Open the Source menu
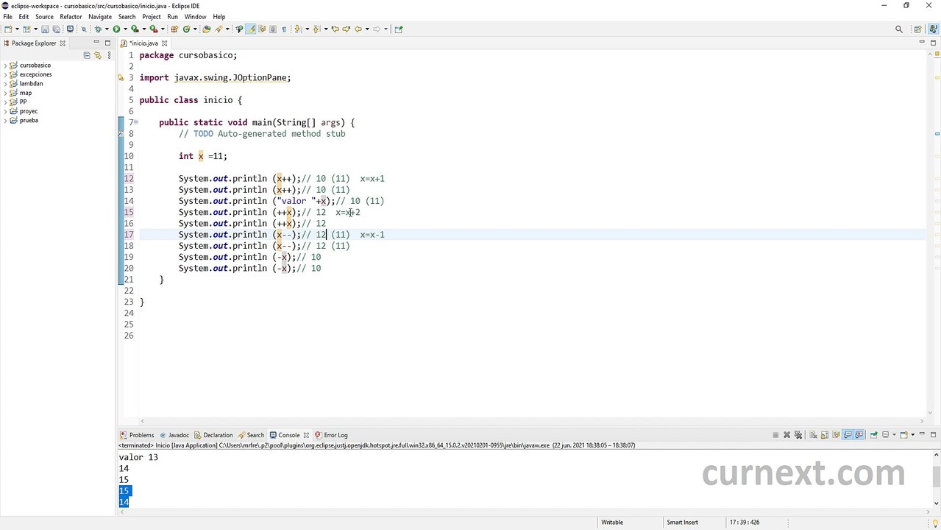 pyautogui.click(x=44, y=16)
